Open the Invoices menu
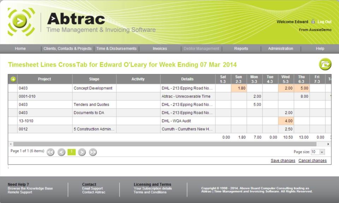Viewport: 339px width, 203px height. 160,49
